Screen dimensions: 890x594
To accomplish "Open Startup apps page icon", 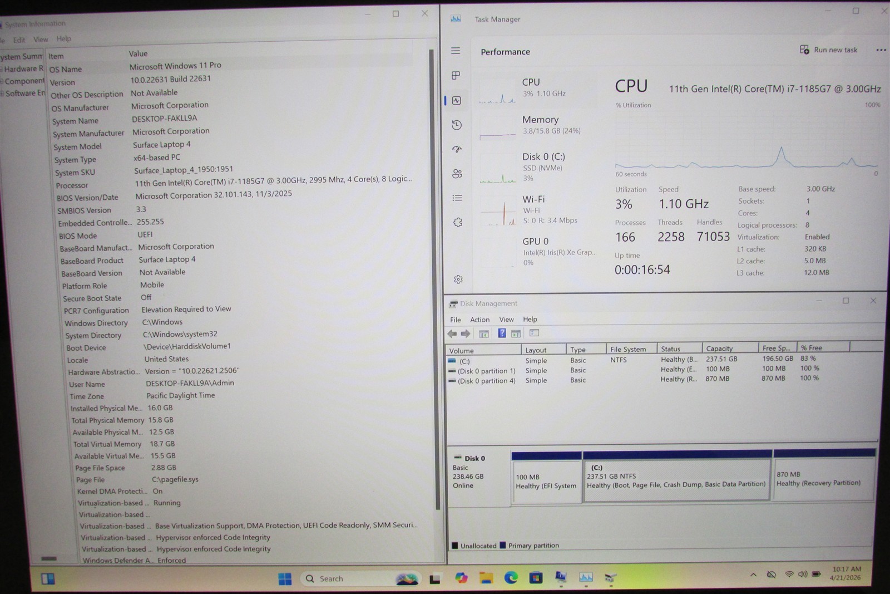I will click(457, 149).
